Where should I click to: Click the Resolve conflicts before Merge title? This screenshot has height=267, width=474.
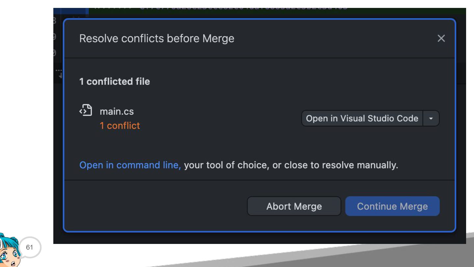coord(157,39)
